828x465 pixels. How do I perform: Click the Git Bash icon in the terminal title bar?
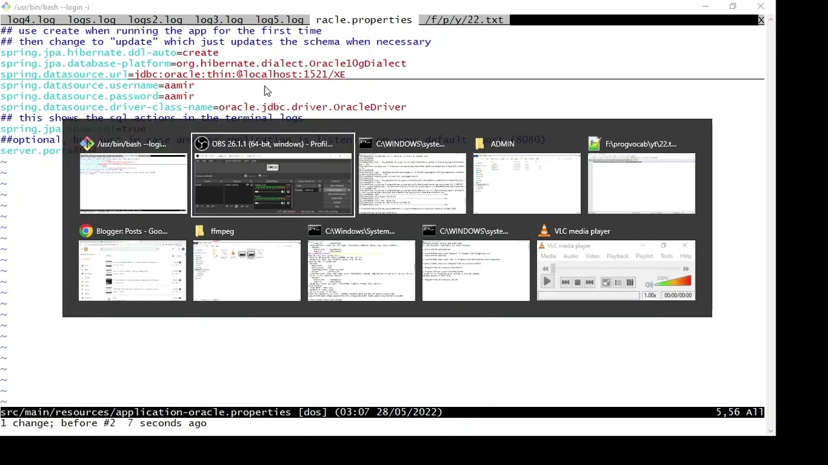pyautogui.click(x=6, y=6)
